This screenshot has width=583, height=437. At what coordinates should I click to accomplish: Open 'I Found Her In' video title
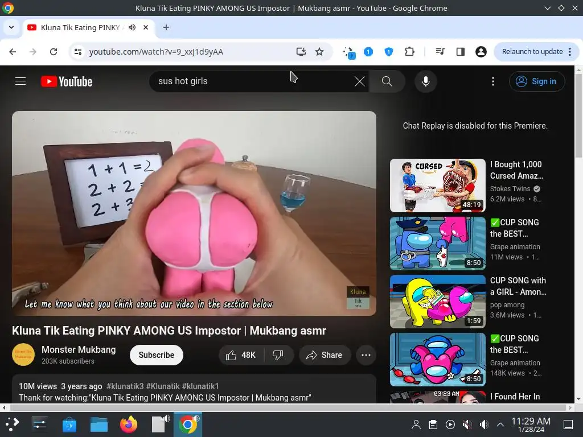[x=515, y=397]
